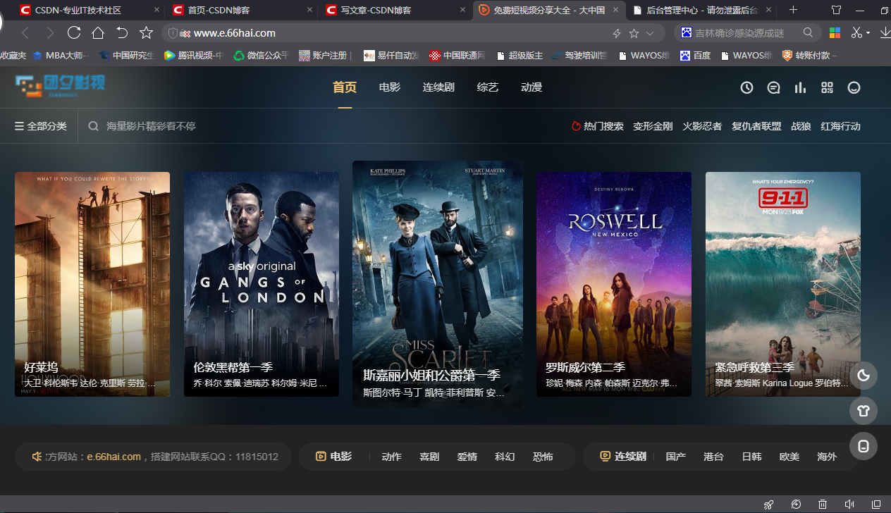
Task: Click the search magnifier in browser search box
Action: pyautogui.click(x=809, y=32)
